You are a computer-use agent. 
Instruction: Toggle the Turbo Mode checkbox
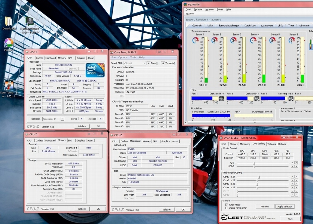226,205
